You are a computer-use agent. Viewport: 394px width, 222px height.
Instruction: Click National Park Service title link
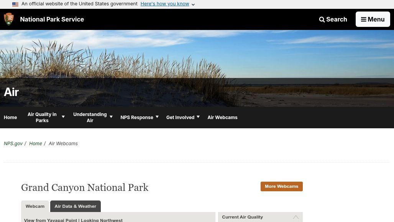52,19
